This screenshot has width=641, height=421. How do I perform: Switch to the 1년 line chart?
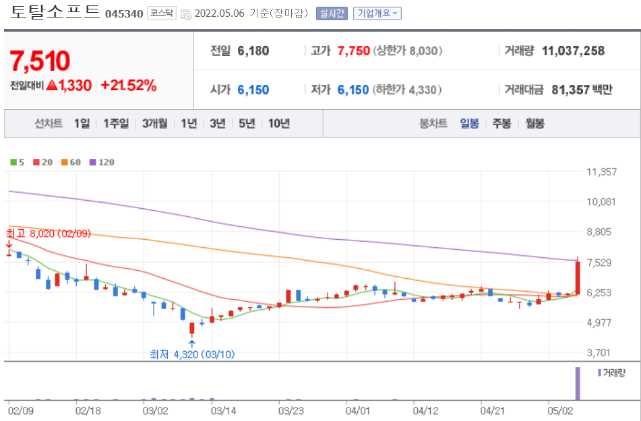click(189, 123)
